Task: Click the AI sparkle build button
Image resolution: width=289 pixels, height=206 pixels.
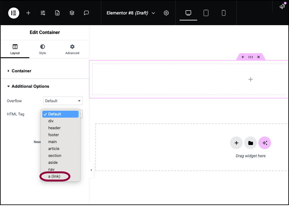Action: pyautogui.click(x=265, y=143)
